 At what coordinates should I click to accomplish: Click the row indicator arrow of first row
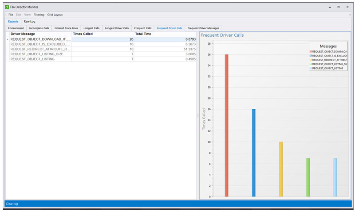[x=8, y=39]
